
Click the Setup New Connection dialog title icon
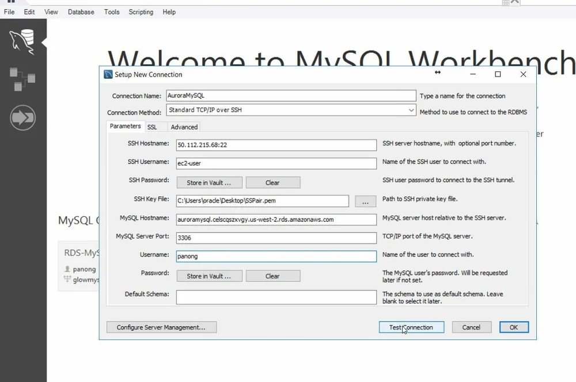pyautogui.click(x=108, y=74)
